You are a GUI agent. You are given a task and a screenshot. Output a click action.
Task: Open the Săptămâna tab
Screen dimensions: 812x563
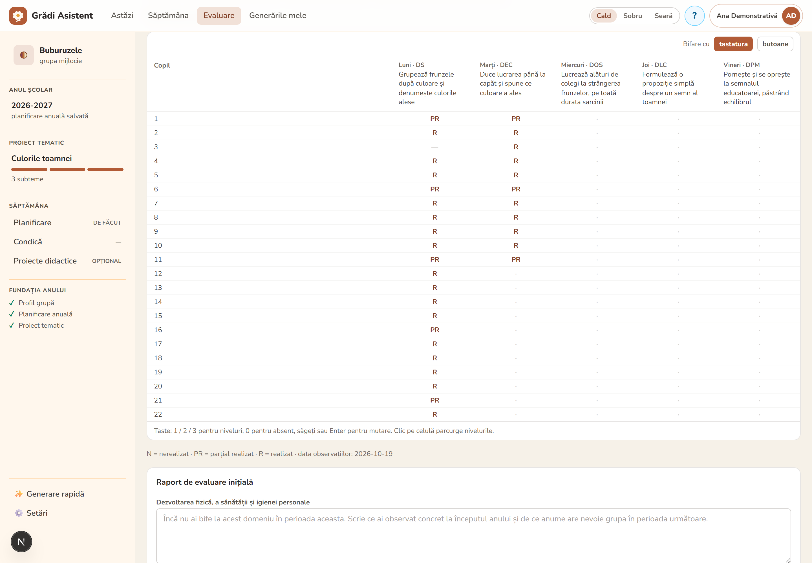(x=168, y=15)
